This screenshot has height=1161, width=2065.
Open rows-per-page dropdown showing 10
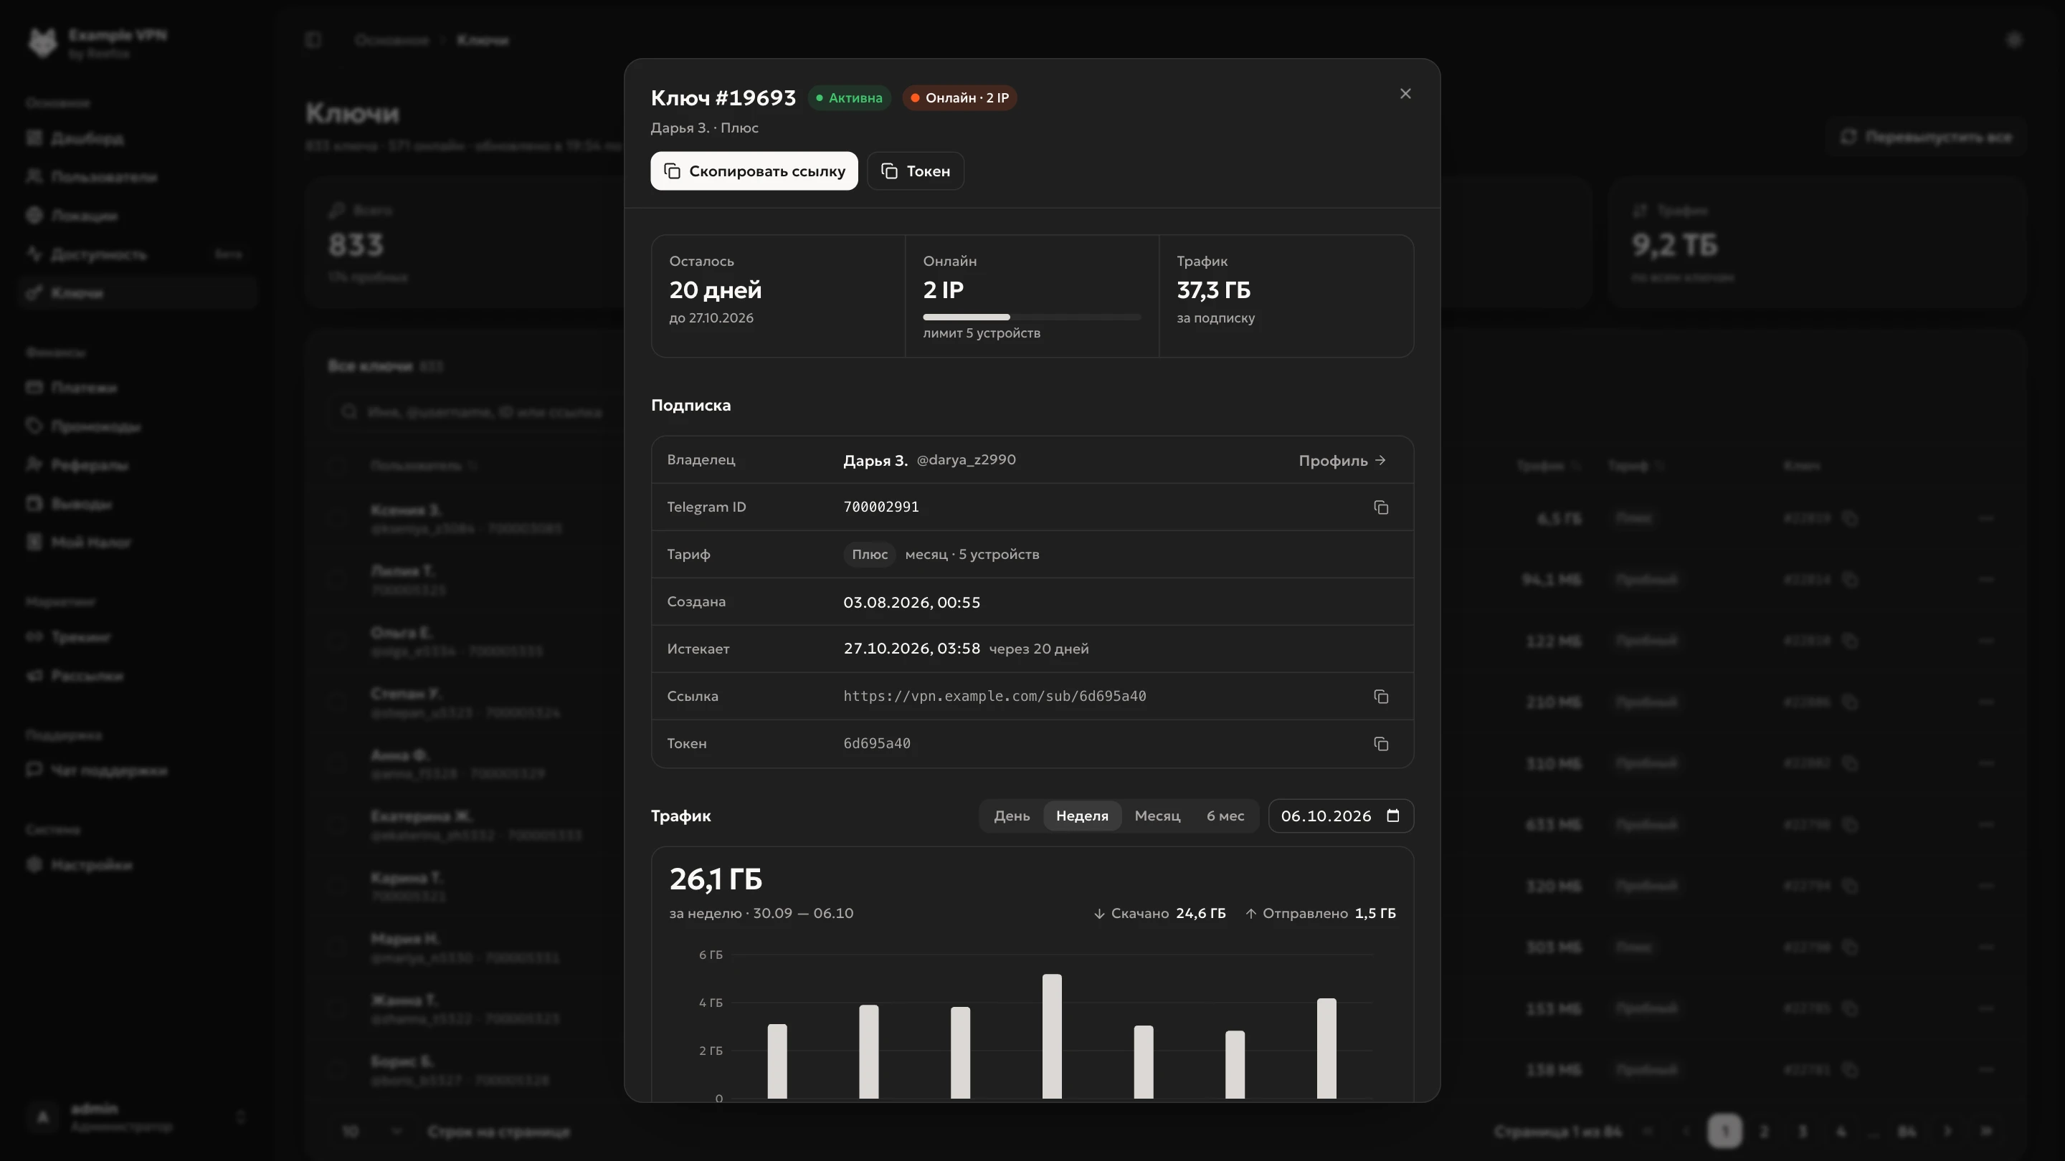[x=371, y=1132]
